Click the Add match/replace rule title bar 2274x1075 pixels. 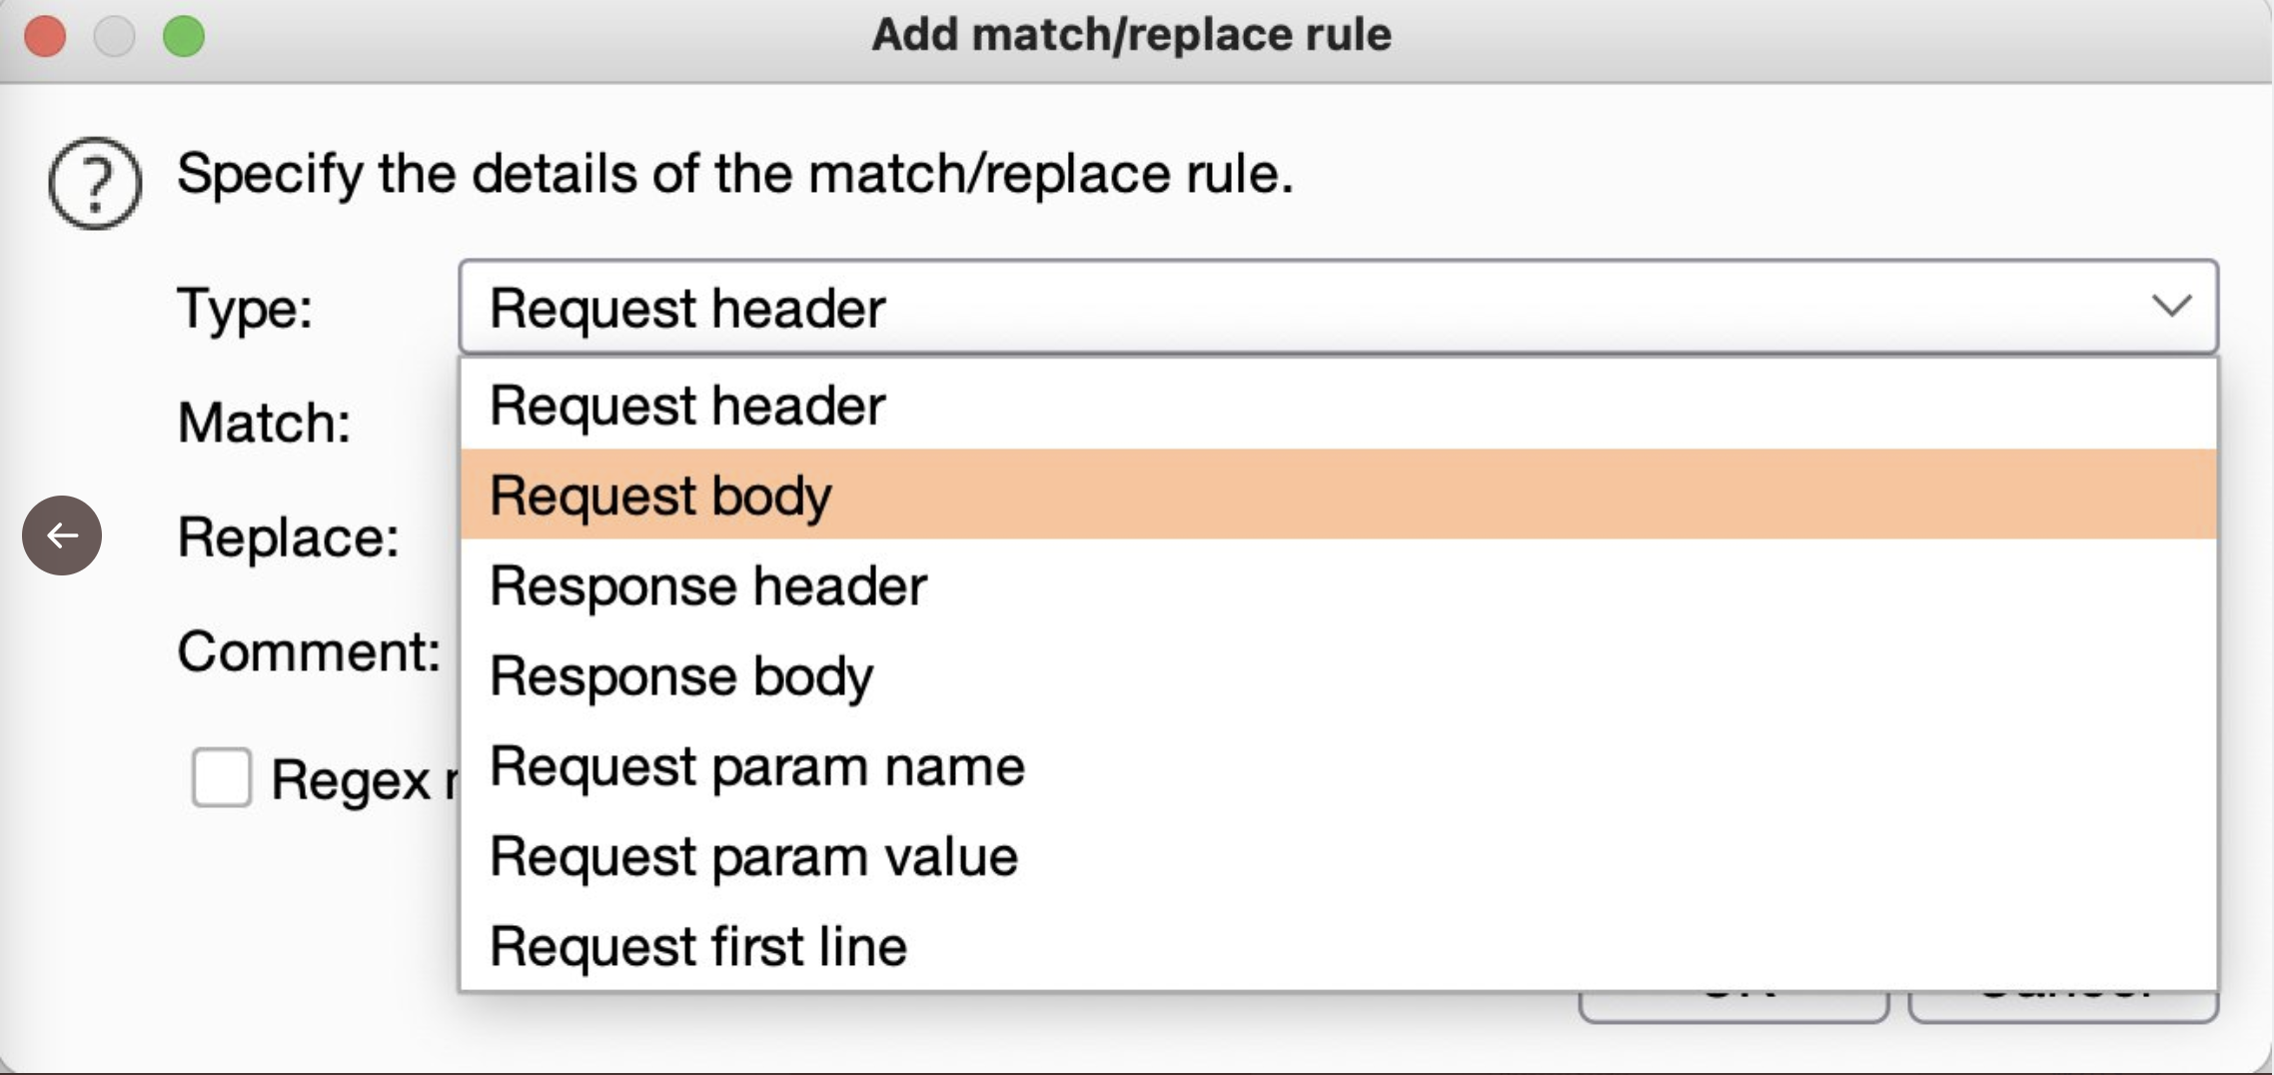tap(1131, 36)
